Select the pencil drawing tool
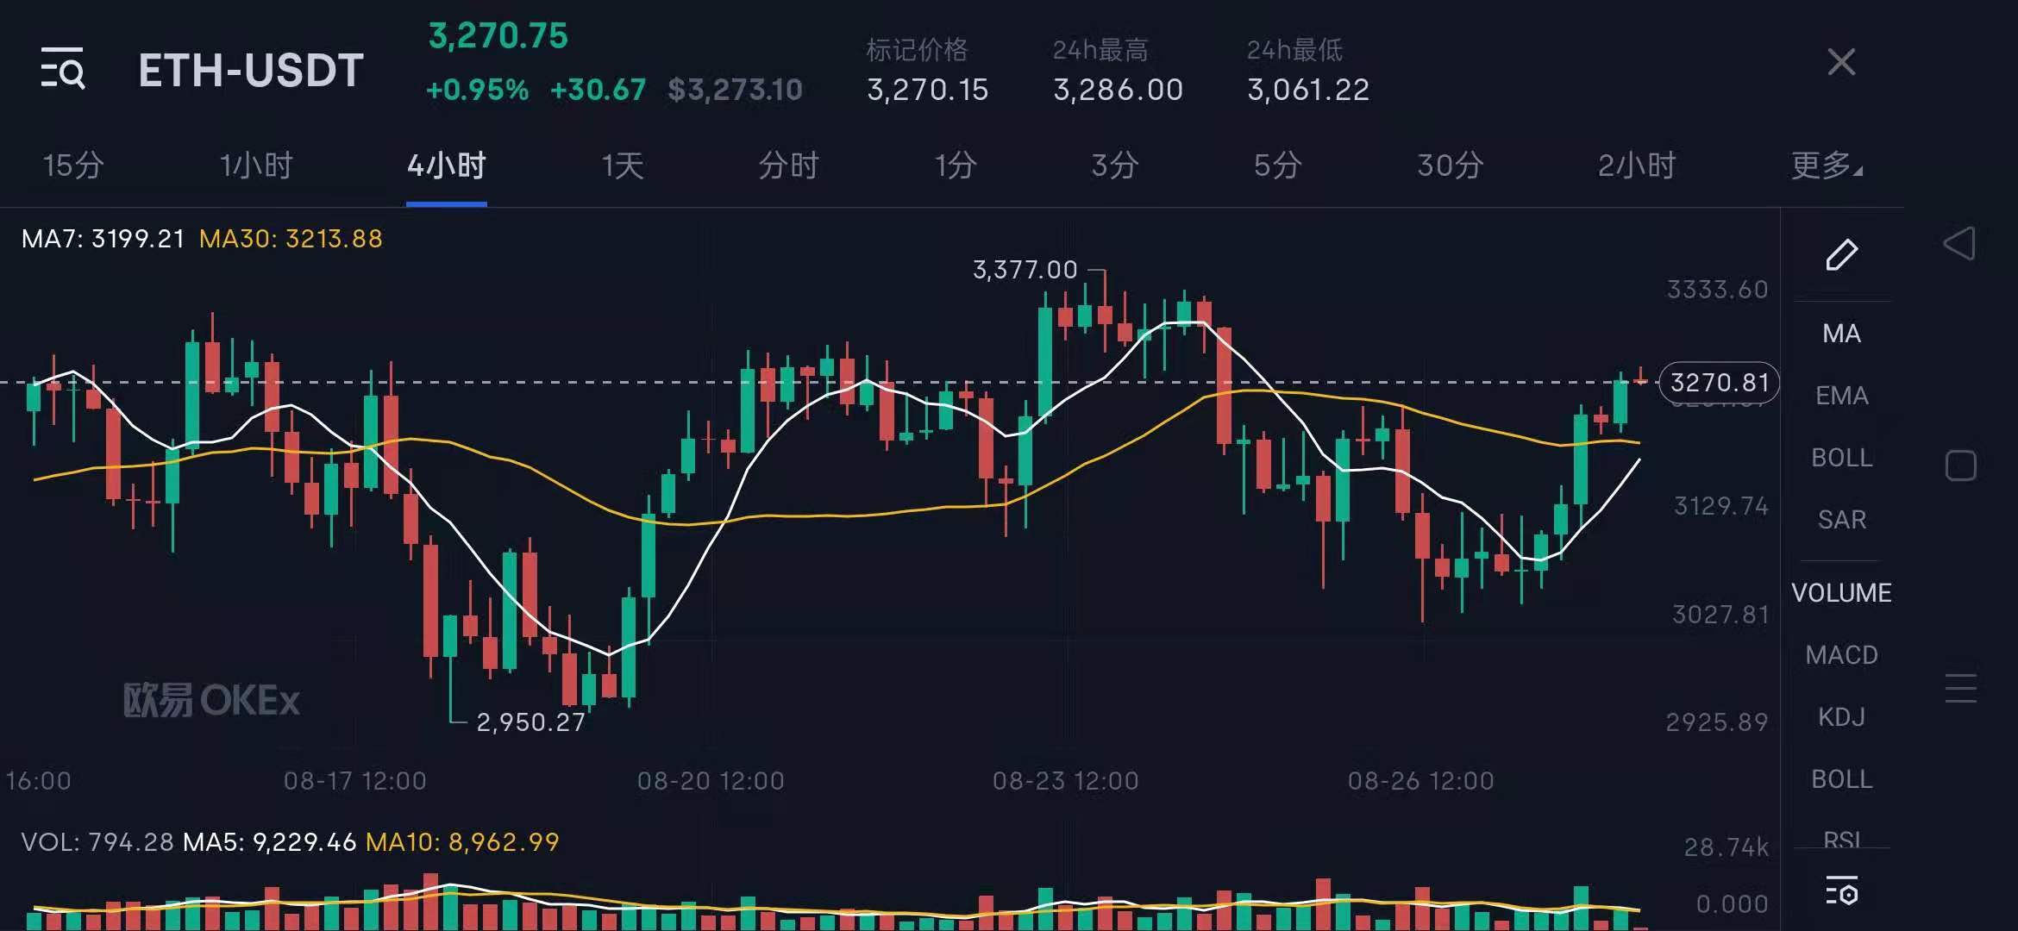 click(1841, 254)
